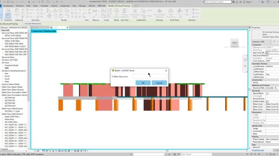Image resolution: width=279 pixels, height=156 pixels.
Task: Open the Autodesk App Store cart icon
Action: 262,2
